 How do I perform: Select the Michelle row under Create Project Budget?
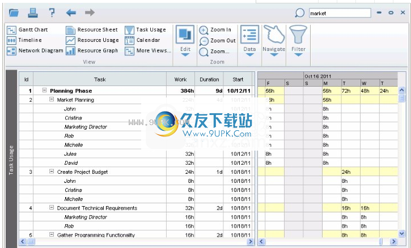coord(136,199)
